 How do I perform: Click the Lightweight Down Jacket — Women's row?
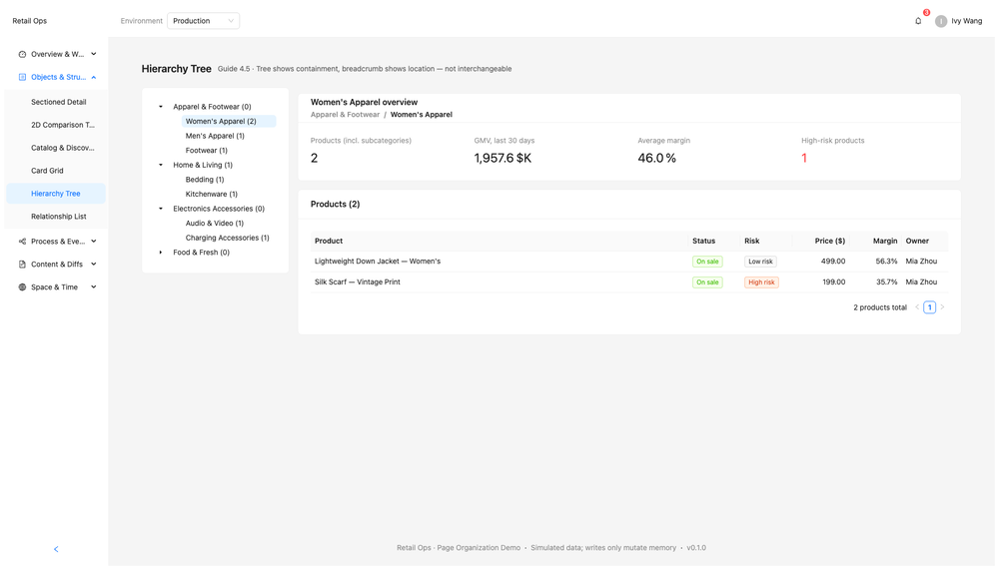(629, 262)
